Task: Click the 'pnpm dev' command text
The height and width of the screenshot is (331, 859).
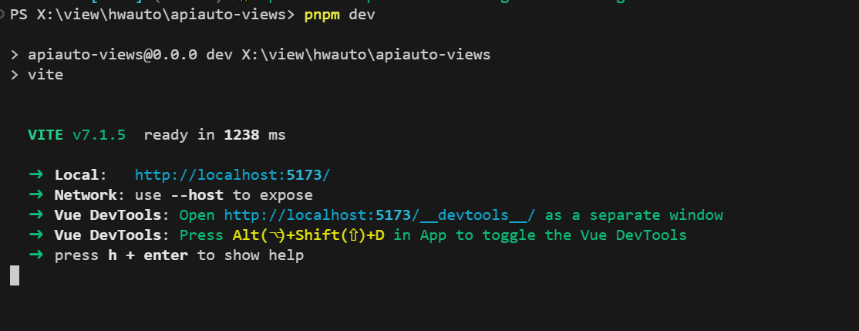Action: coord(339,15)
